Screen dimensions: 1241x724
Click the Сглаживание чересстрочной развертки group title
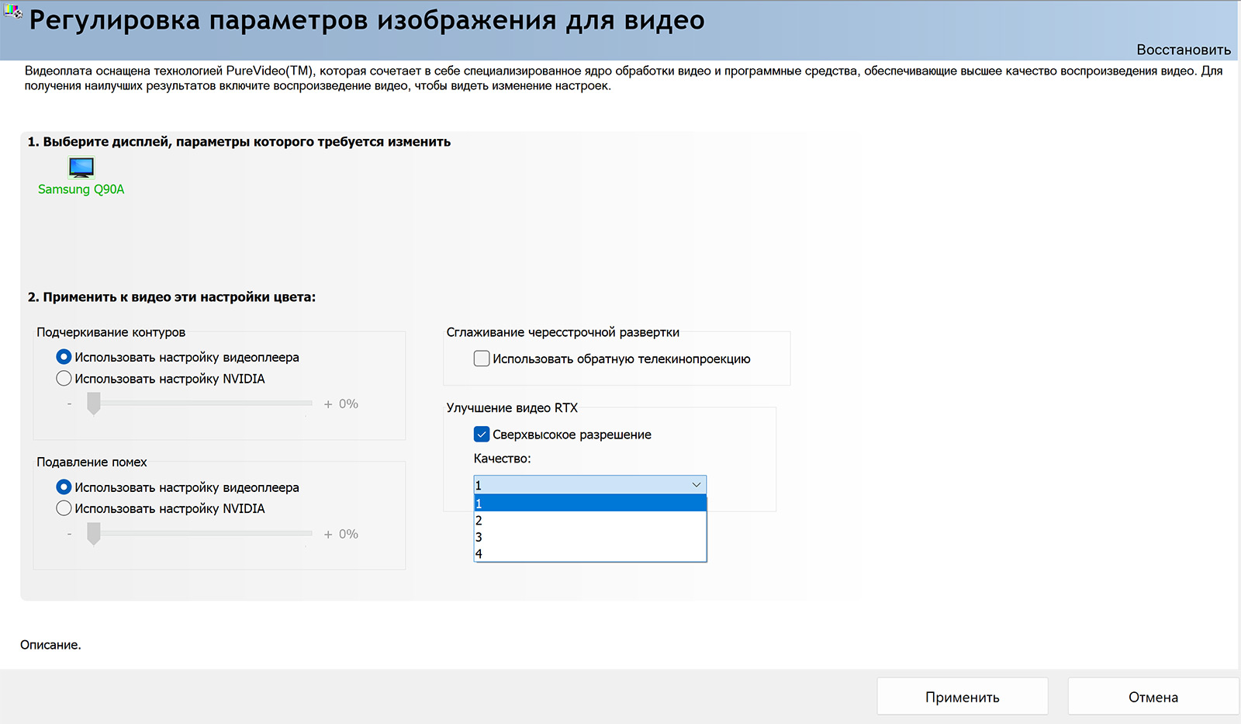tap(563, 332)
